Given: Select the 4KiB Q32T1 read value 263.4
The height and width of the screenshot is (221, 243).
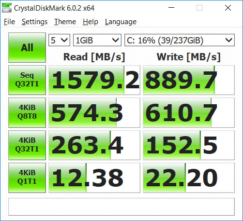Looking at the screenshot, I should 94,145.
